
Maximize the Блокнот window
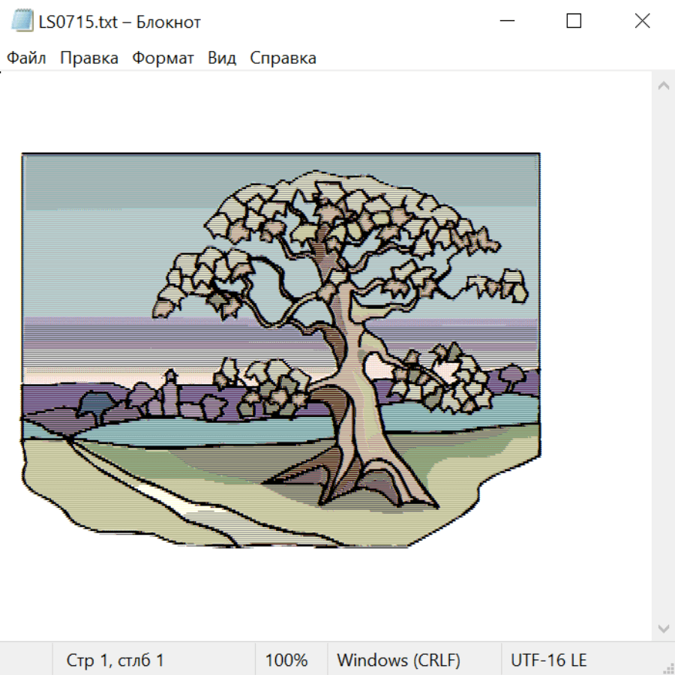pyautogui.click(x=574, y=21)
